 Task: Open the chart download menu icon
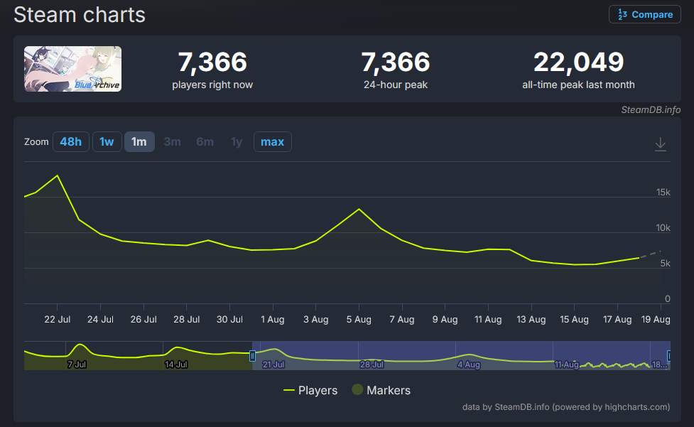point(660,144)
